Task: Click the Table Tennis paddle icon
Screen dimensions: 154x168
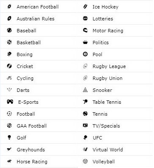Action: [x=85, y=102]
